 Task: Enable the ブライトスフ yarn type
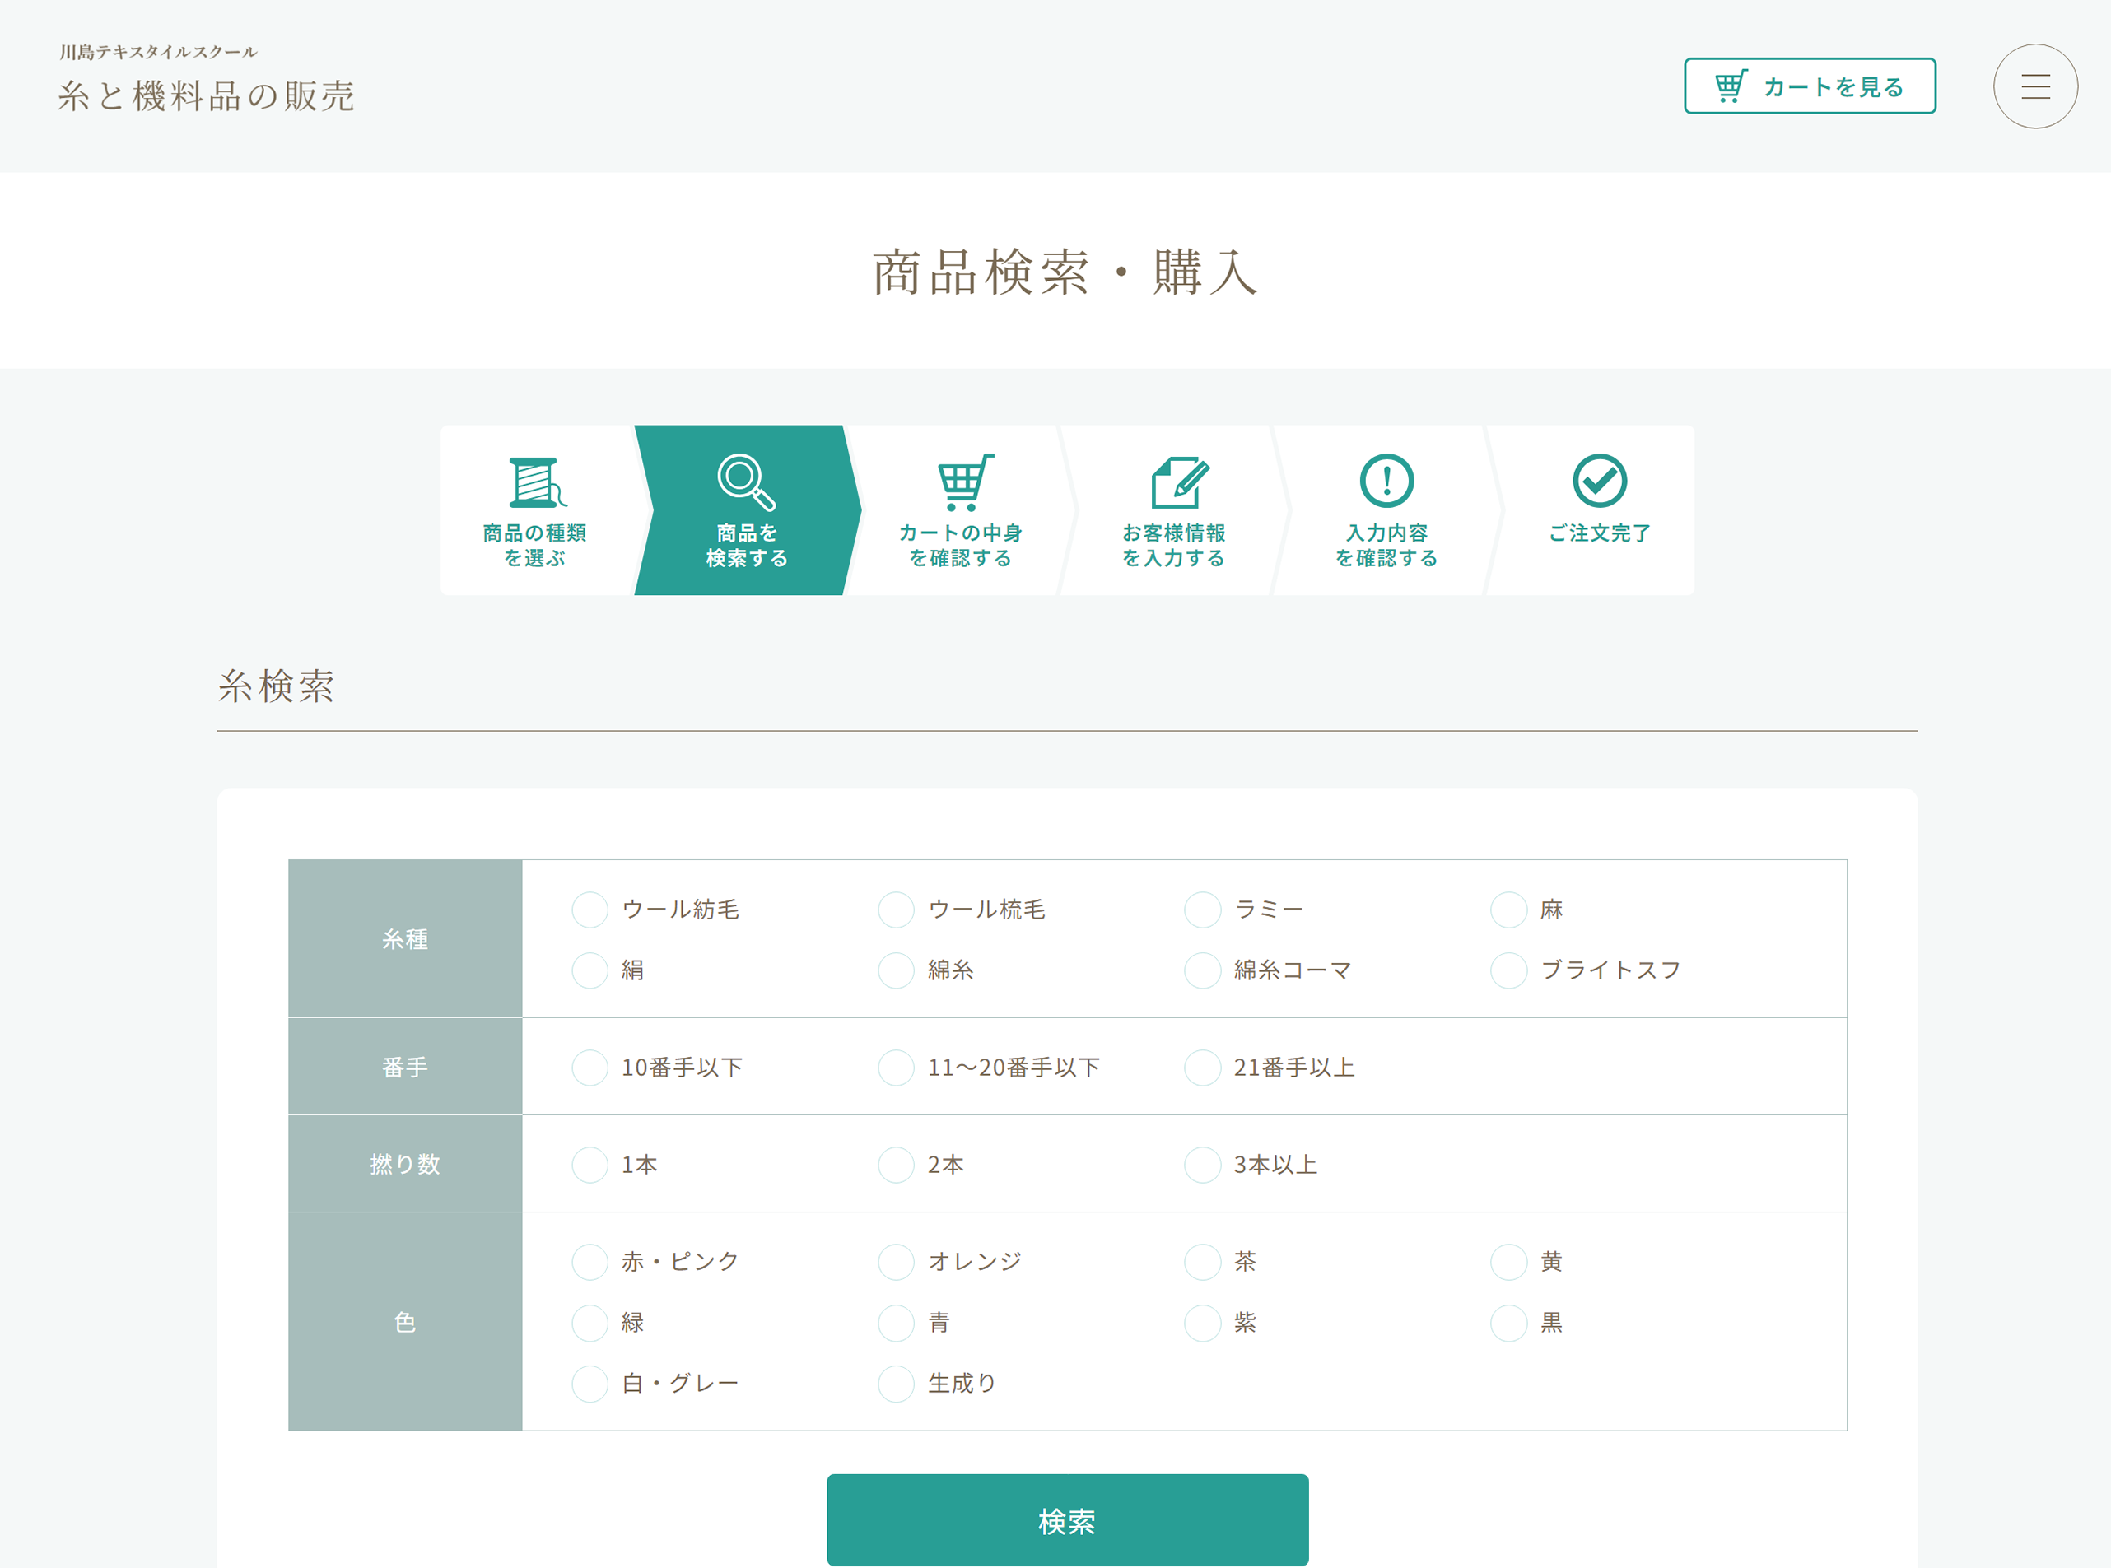point(1508,970)
